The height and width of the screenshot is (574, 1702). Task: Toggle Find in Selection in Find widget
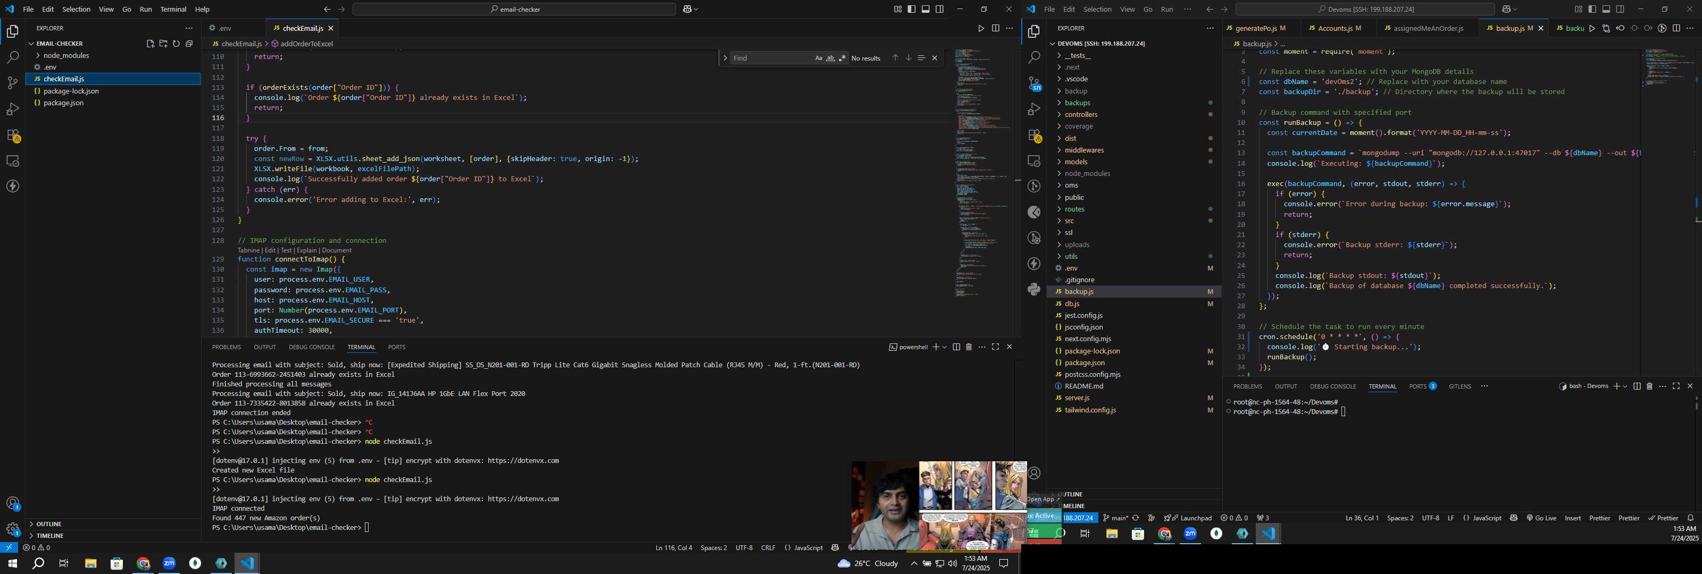(x=921, y=58)
